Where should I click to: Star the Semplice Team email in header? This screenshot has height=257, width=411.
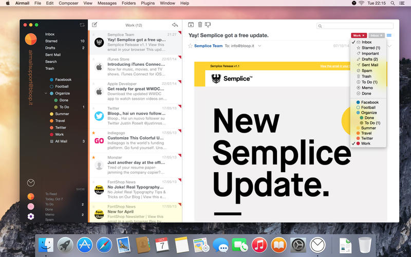tap(190, 46)
